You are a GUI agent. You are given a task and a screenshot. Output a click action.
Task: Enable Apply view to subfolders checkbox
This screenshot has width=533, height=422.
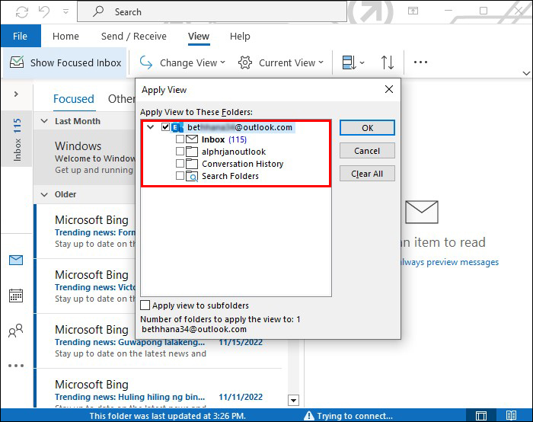coord(145,305)
